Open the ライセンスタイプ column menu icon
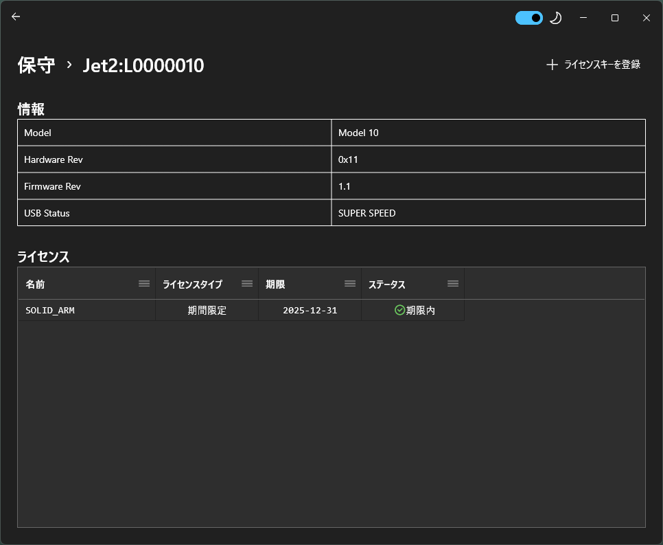 coord(247,284)
